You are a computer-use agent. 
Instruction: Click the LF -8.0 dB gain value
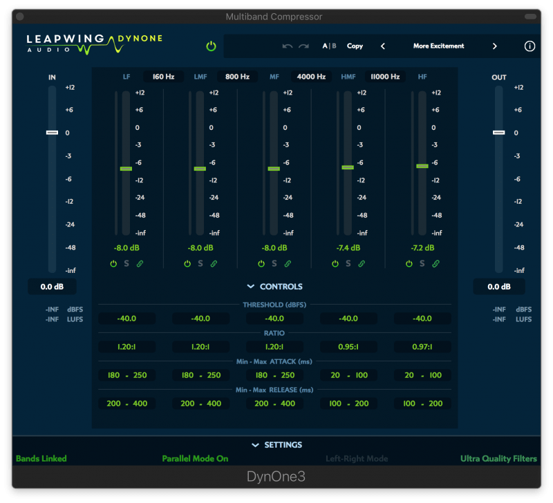point(126,248)
